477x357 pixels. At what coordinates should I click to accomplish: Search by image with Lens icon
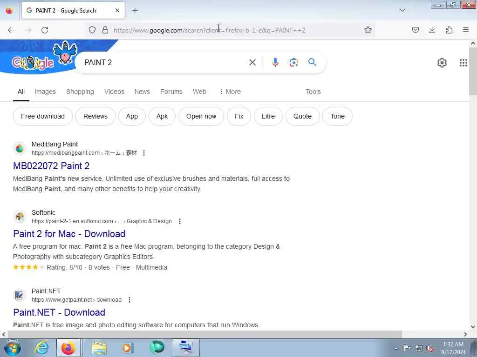pyautogui.click(x=293, y=62)
